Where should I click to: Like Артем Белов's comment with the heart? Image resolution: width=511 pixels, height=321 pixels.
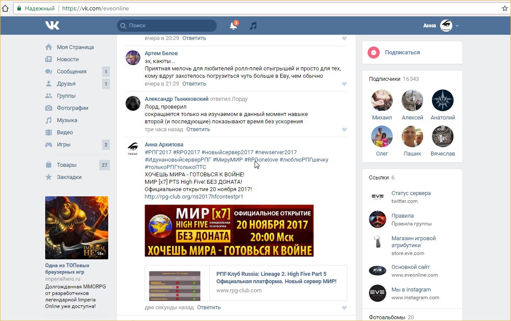344,84
